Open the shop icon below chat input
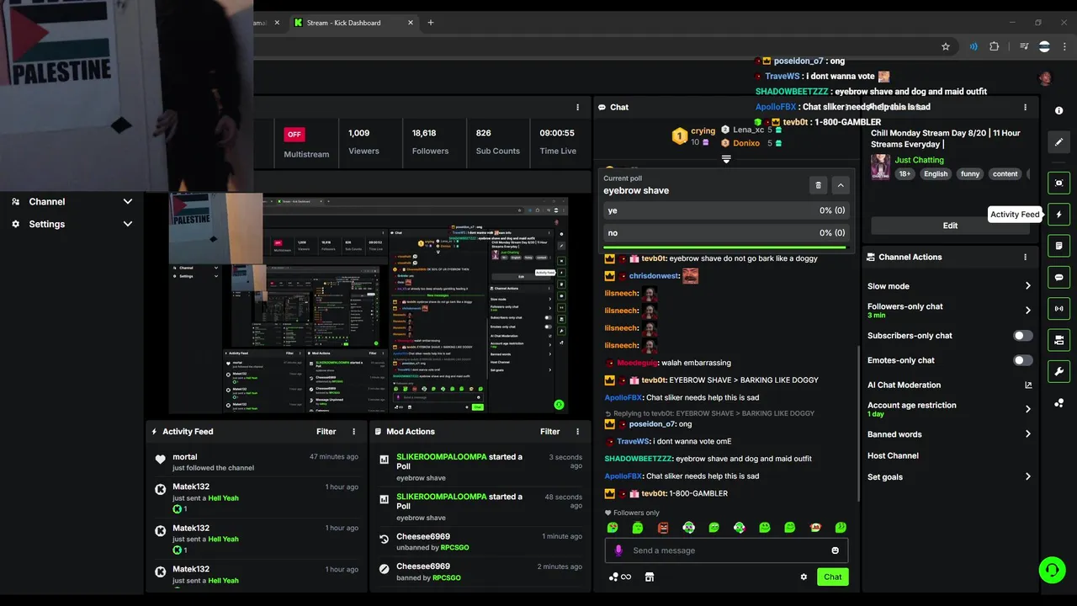1077x606 pixels. (649, 577)
